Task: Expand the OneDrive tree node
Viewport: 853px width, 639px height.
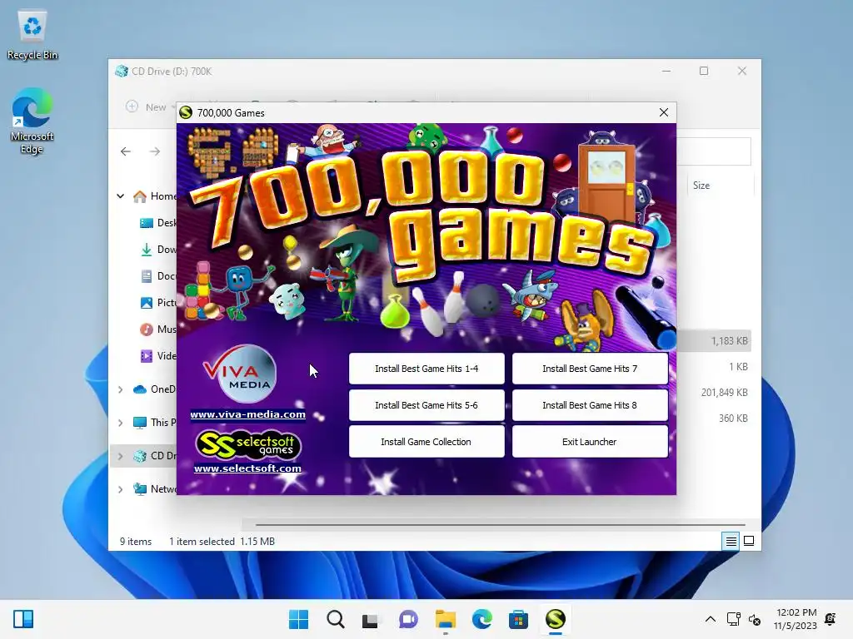Action: tap(121, 389)
